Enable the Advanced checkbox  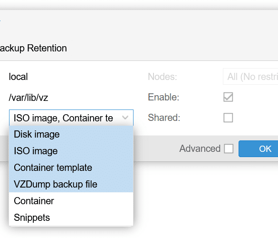(229, 149)
